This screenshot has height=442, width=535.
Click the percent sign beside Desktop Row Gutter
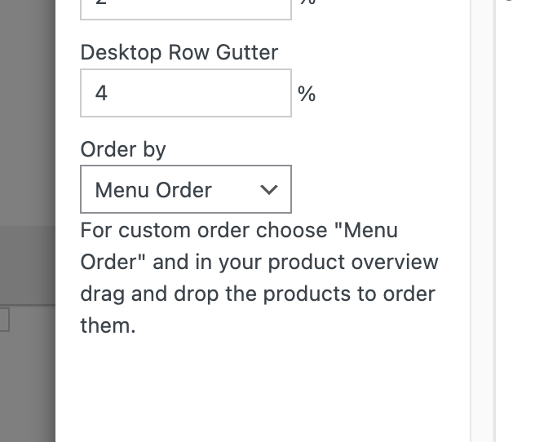(x=307, y=95)
